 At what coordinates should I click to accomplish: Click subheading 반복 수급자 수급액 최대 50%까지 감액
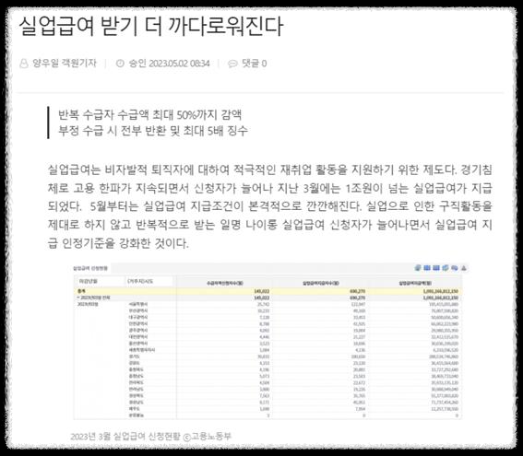pos(149,115)
